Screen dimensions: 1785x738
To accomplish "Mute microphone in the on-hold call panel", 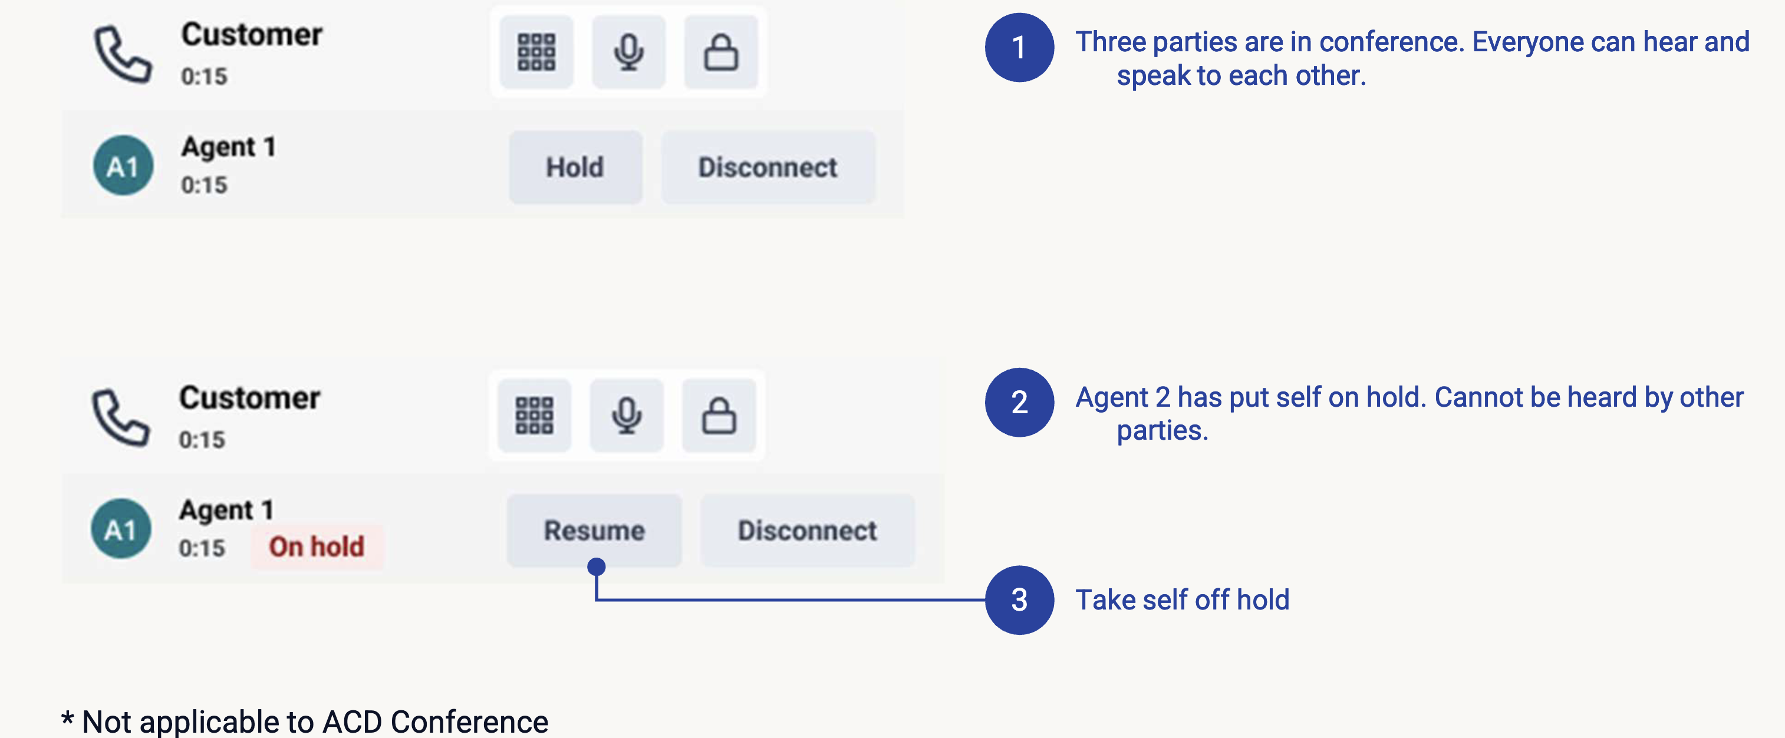I will pos(627,415).
